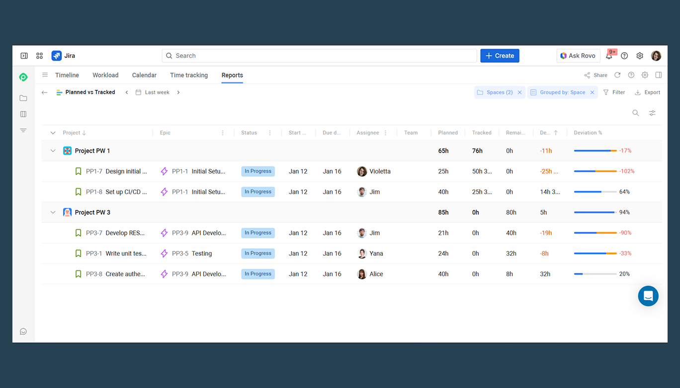
Task: Open the Jira help icon in top bar
Action: point(624,56)
